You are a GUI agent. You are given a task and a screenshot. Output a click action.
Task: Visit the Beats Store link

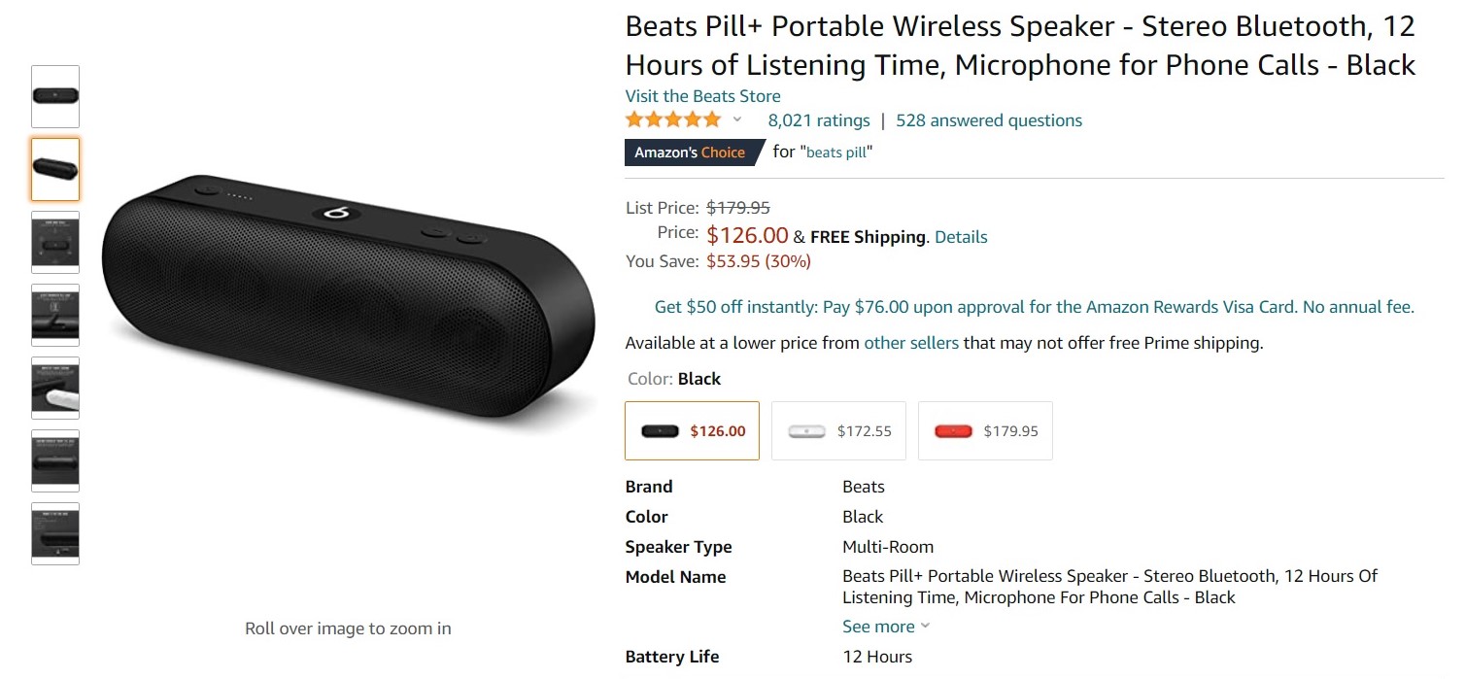tap(702, 96)
